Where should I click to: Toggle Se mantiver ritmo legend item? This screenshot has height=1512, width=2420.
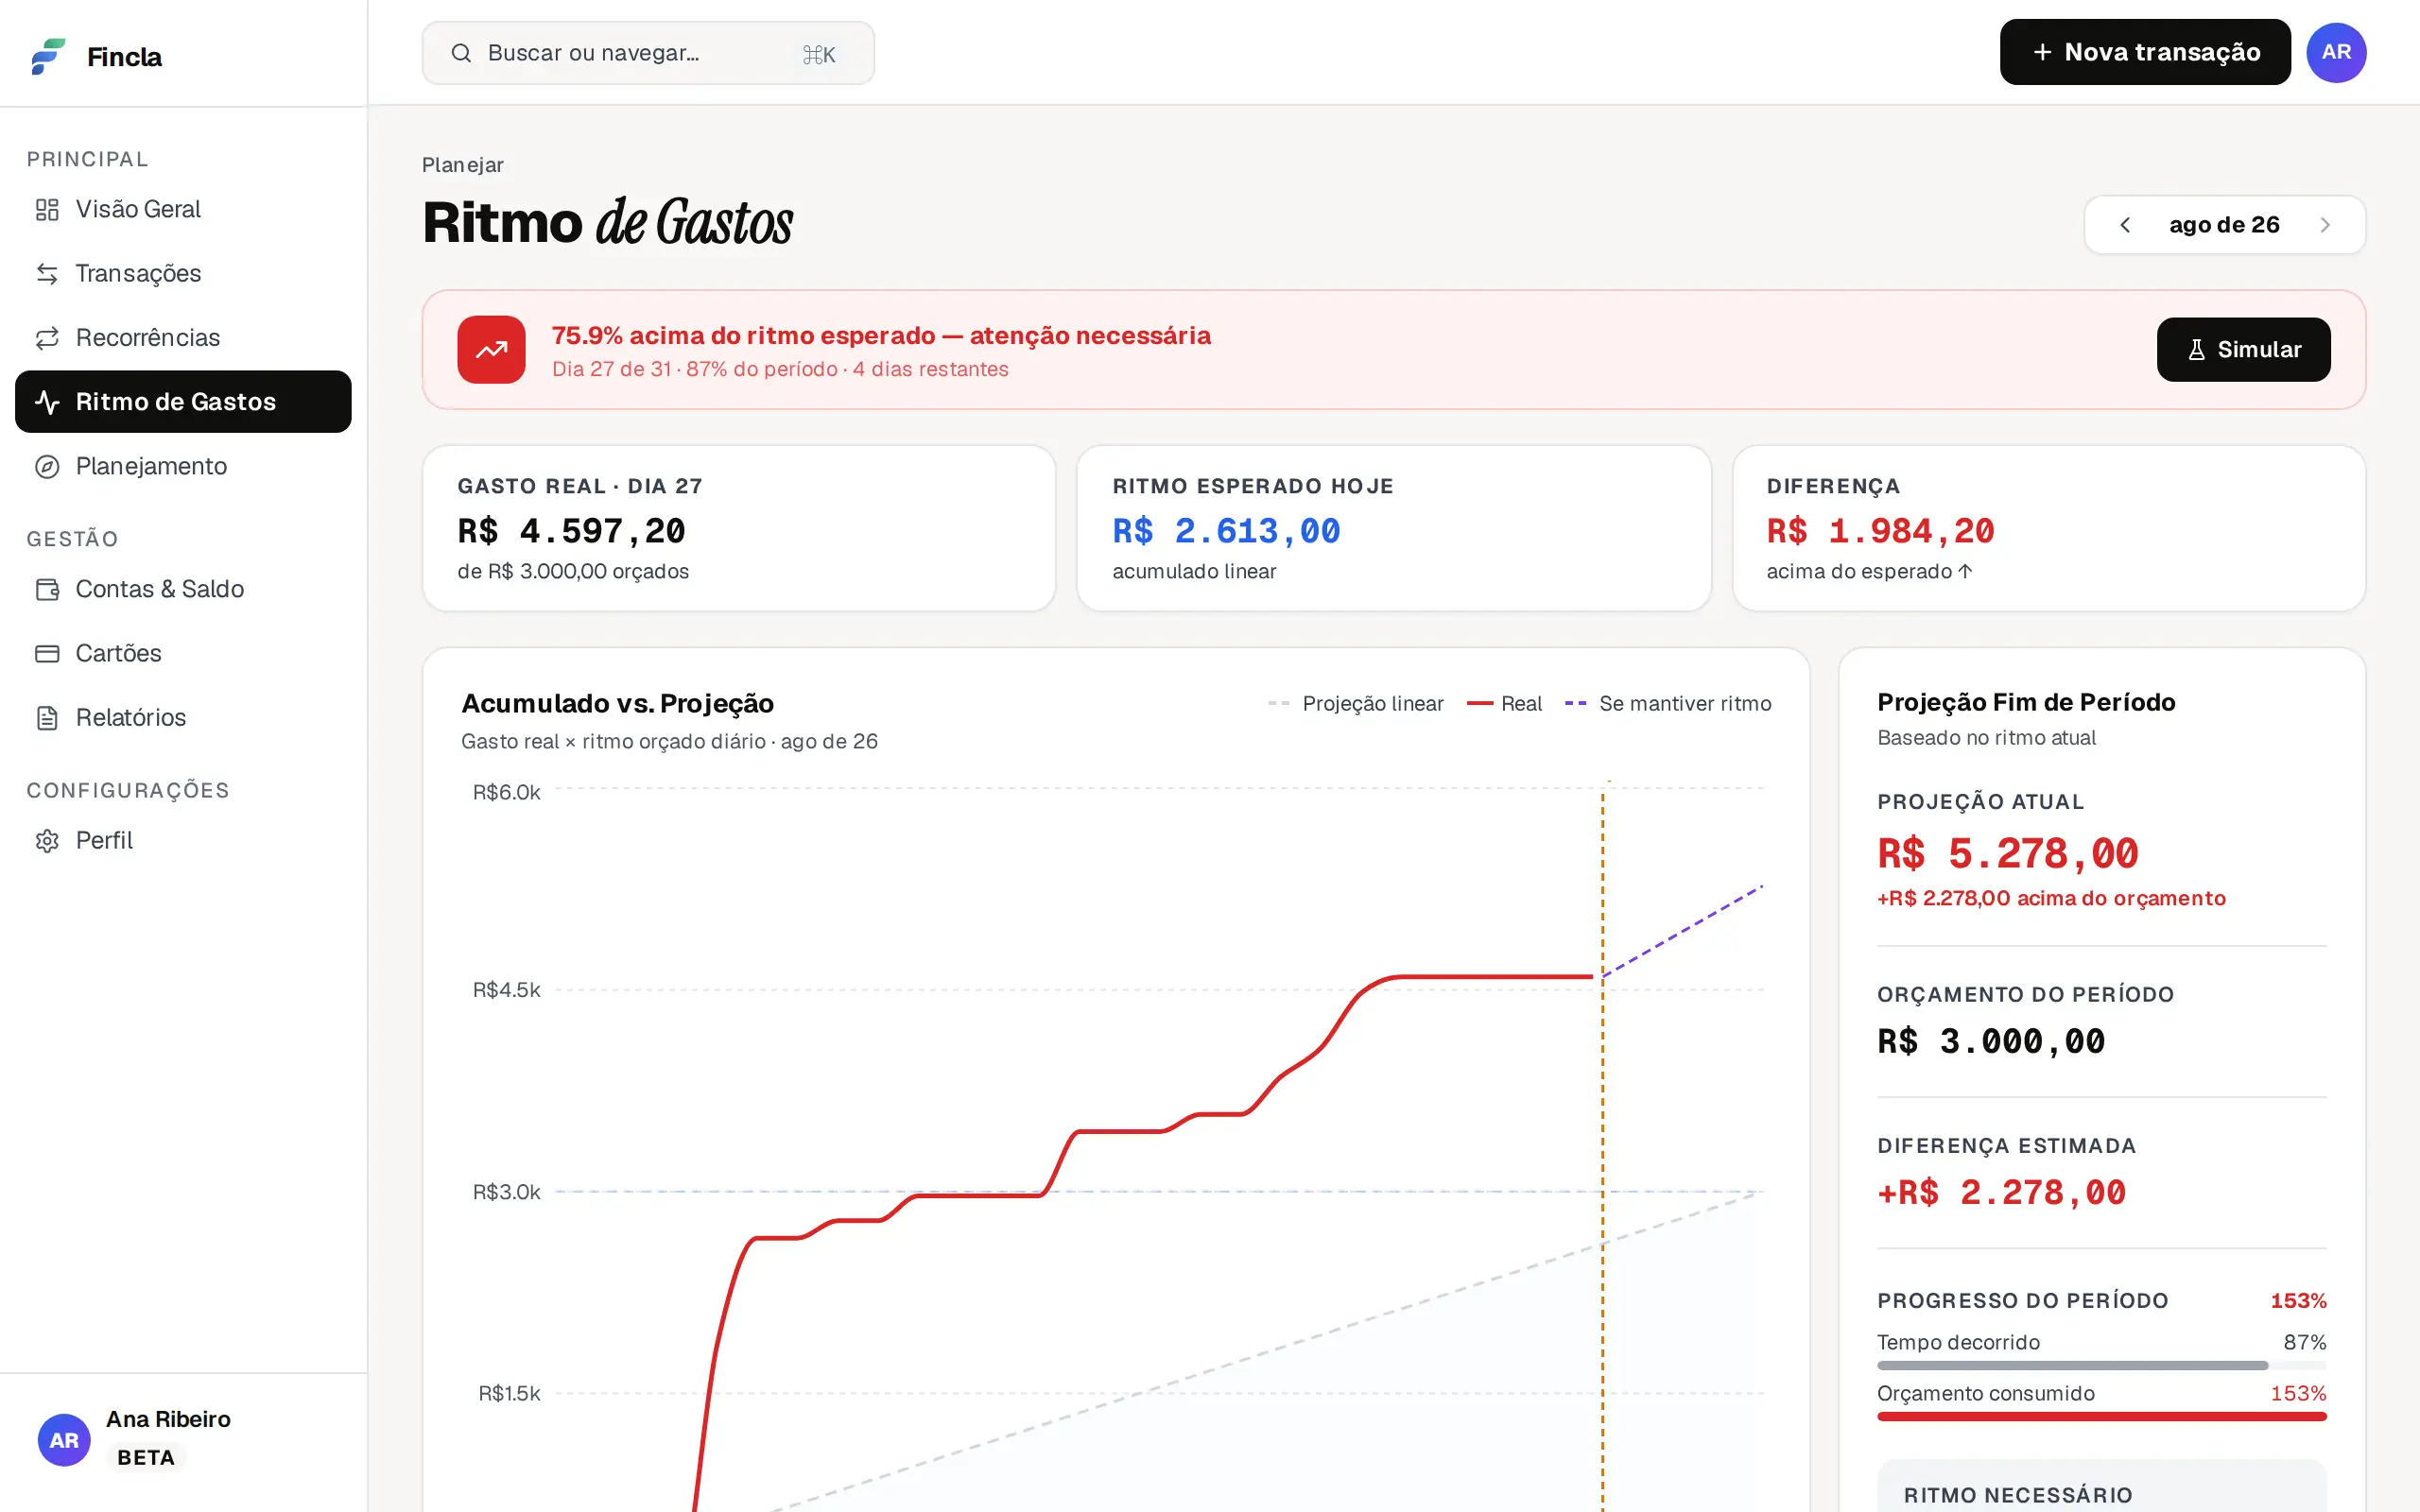point(1668,704)
